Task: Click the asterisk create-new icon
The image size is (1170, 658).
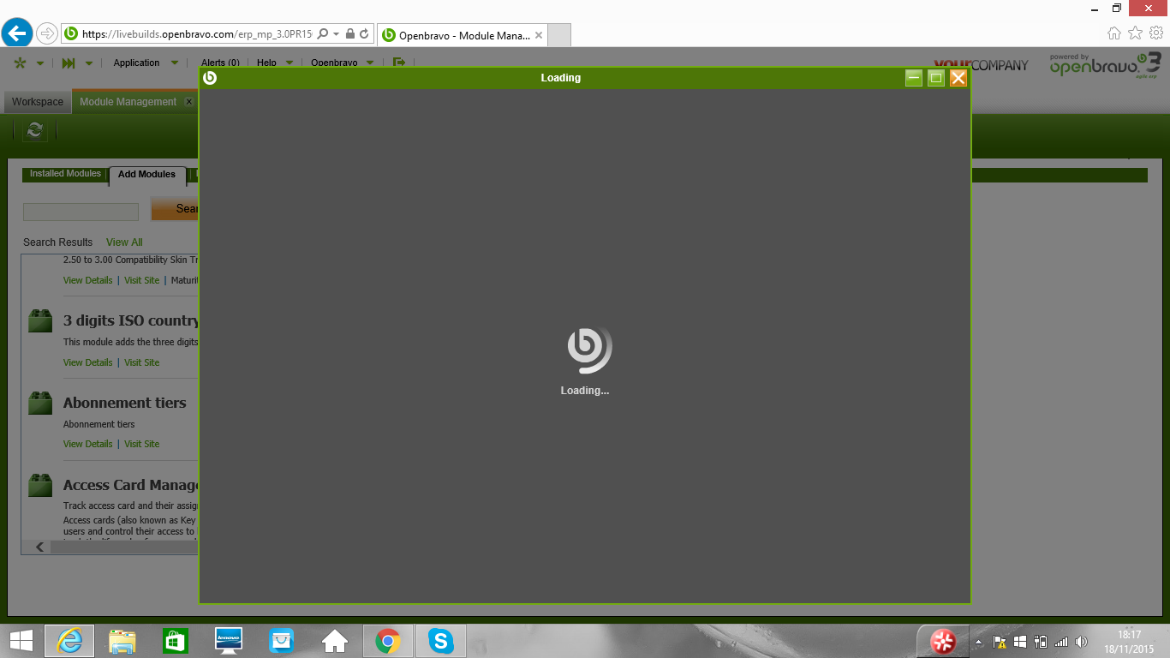Action: 21,63
